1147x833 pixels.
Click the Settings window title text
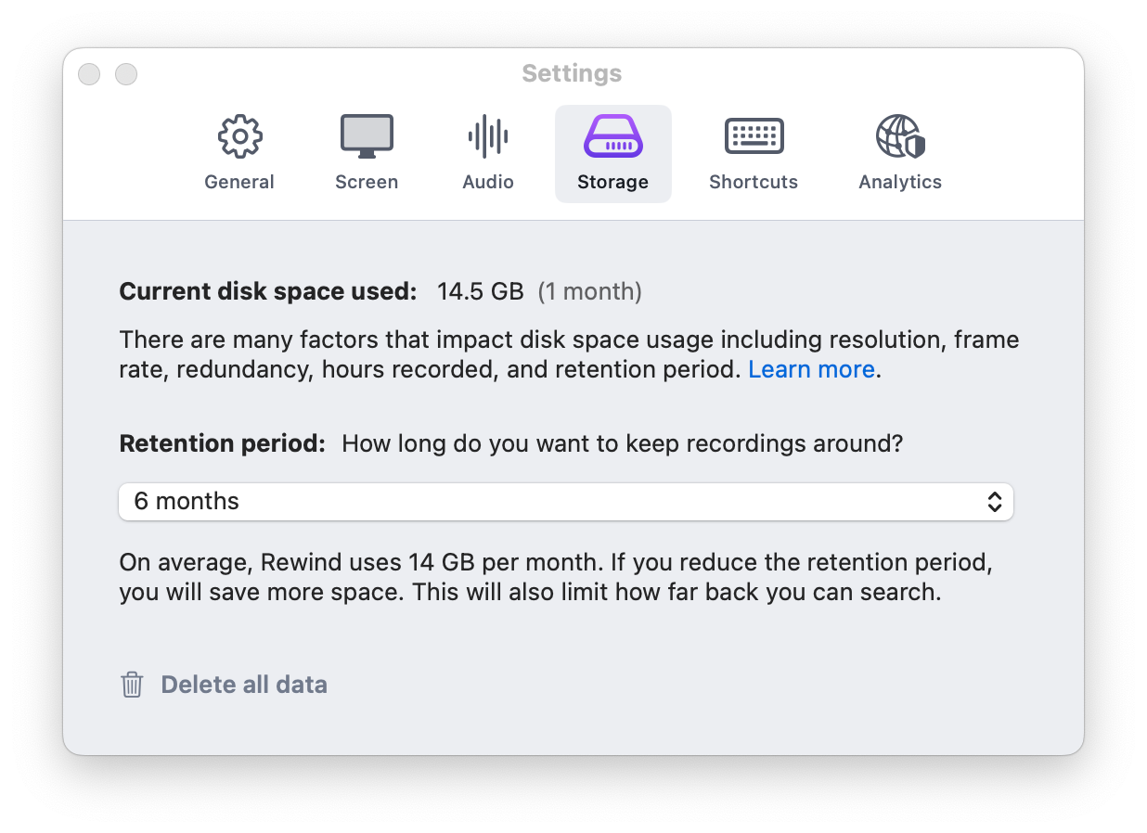[572, 73]
